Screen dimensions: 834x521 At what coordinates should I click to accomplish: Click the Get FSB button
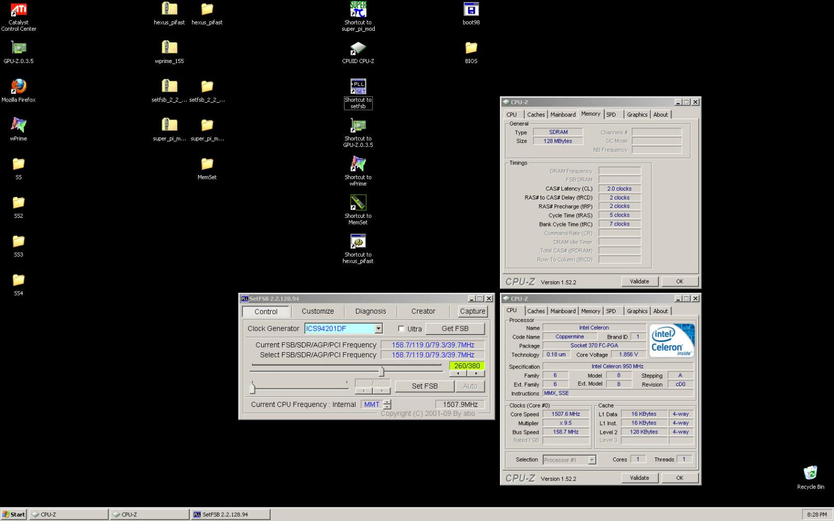(x=455, y=329)
